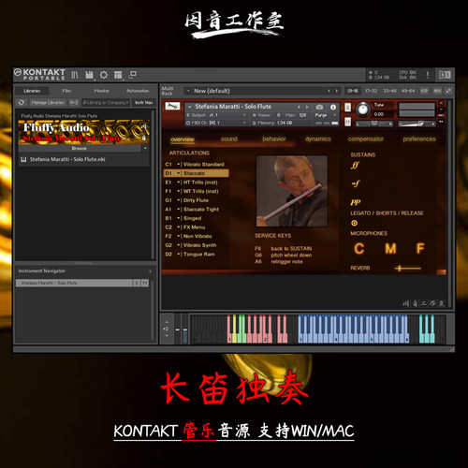This screenshot has height=468, width=468.
Task: Click the next multi arrow in rack header
Action: click(x=336, y=91)
